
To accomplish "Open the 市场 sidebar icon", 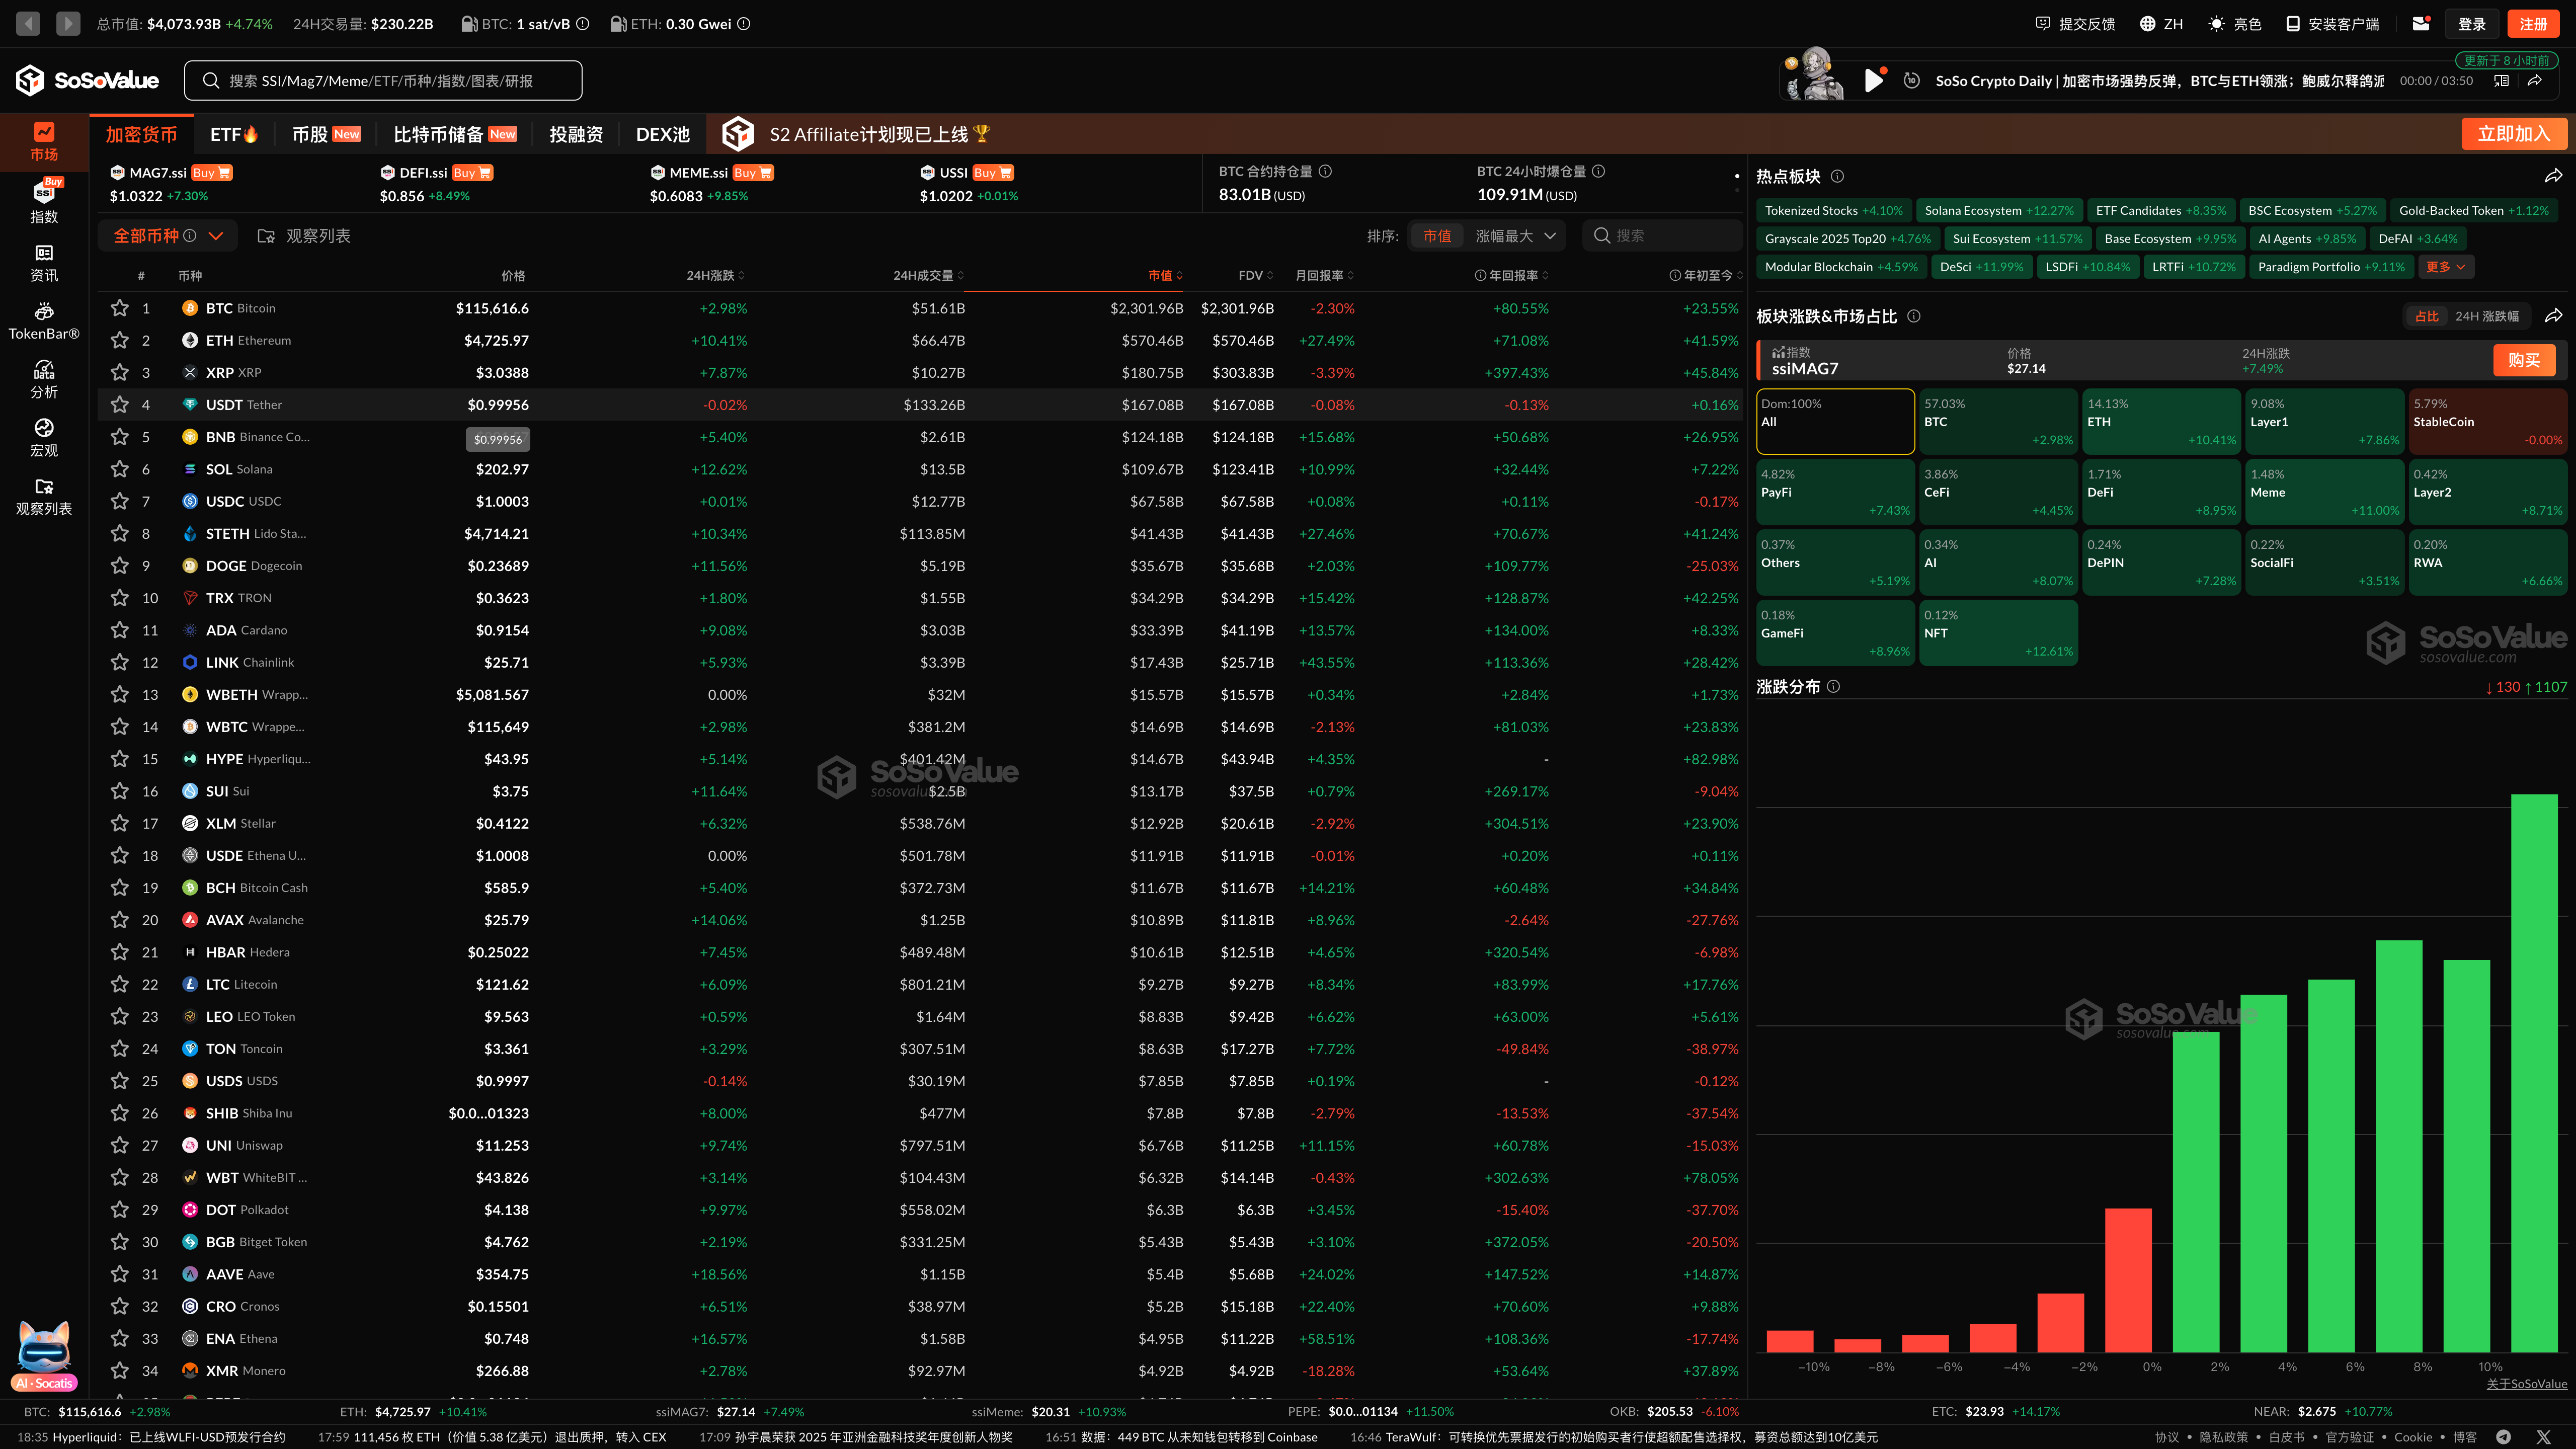I will tap(44, 142).
